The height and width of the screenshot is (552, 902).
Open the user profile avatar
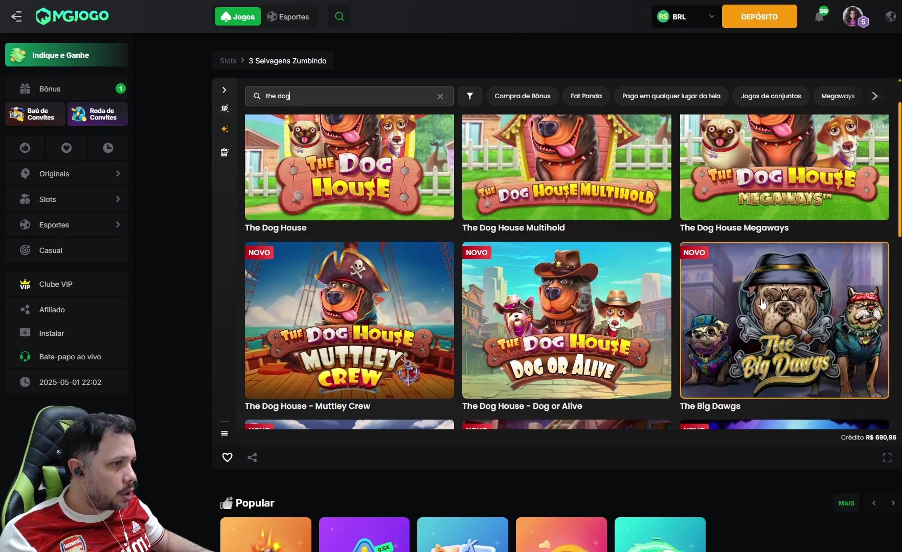853,16
